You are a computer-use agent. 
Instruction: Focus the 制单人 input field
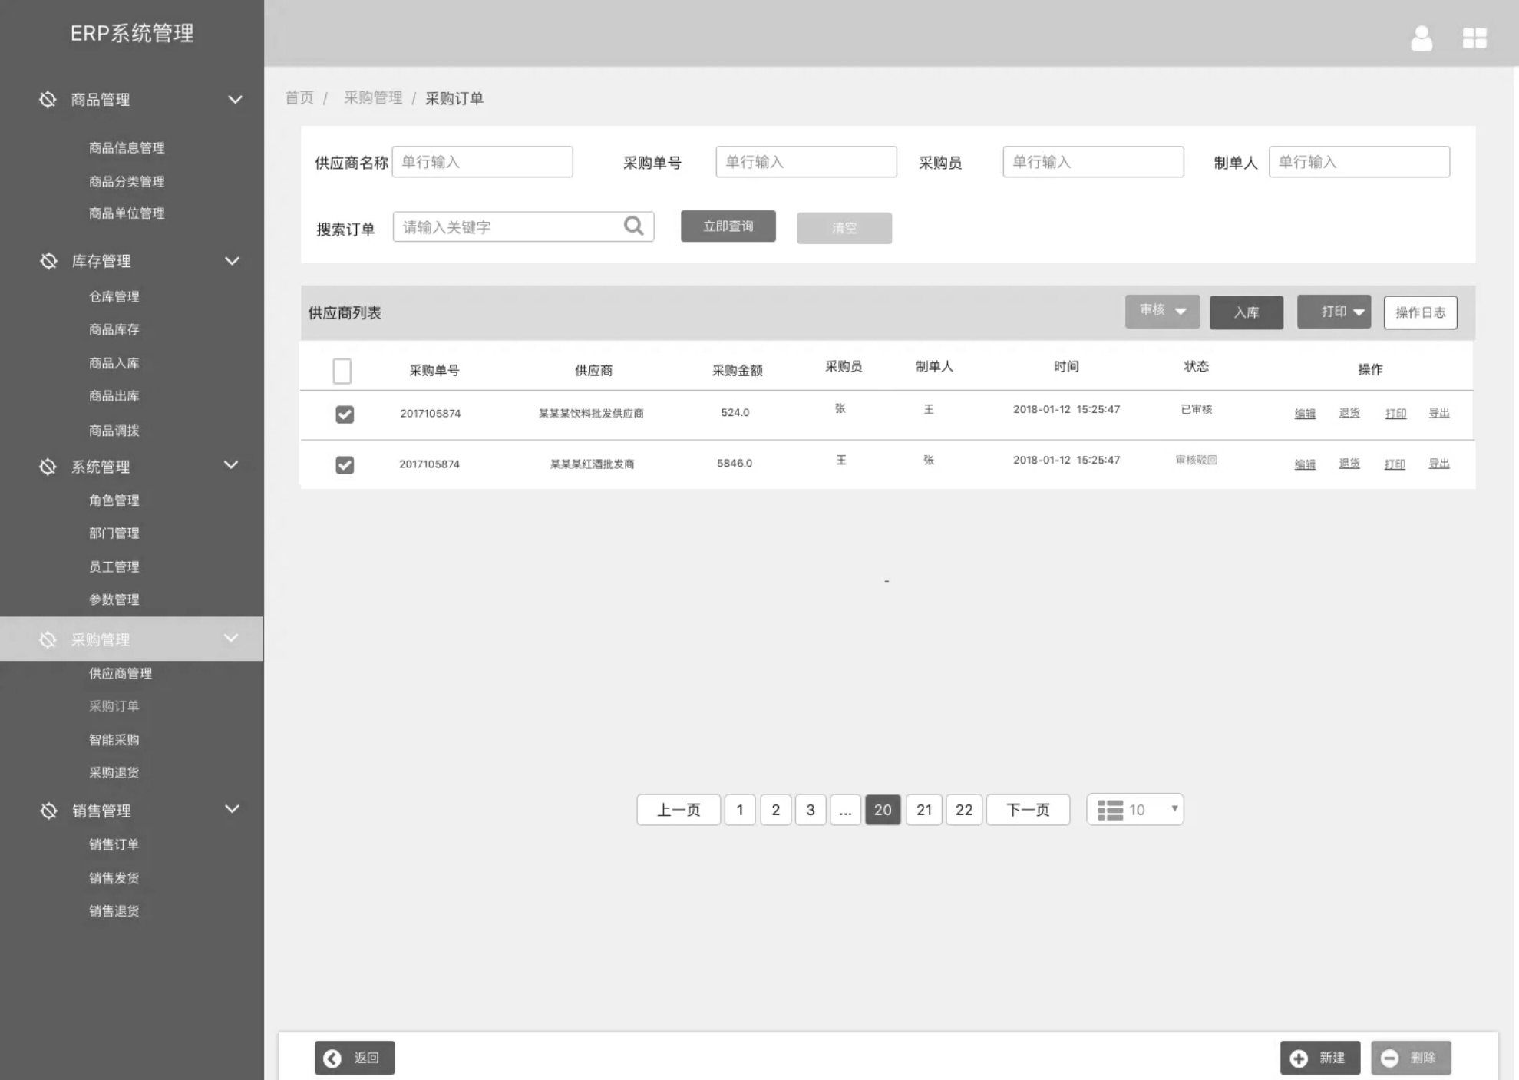[x=1359, y=162]
